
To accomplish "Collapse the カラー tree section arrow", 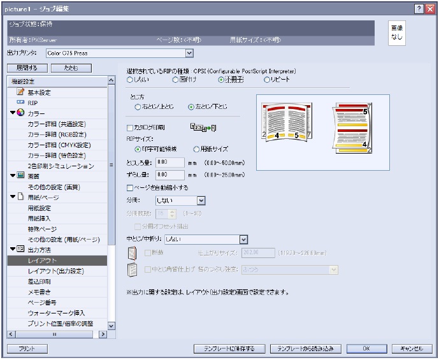I will pyautogui.click(x=13, y=113).
